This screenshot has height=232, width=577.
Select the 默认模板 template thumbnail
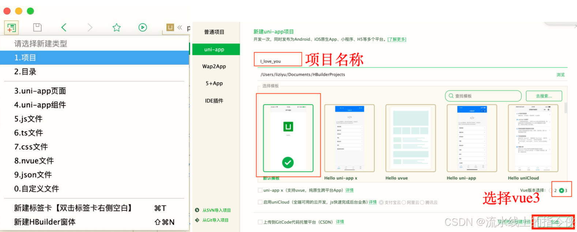point(288,138)
